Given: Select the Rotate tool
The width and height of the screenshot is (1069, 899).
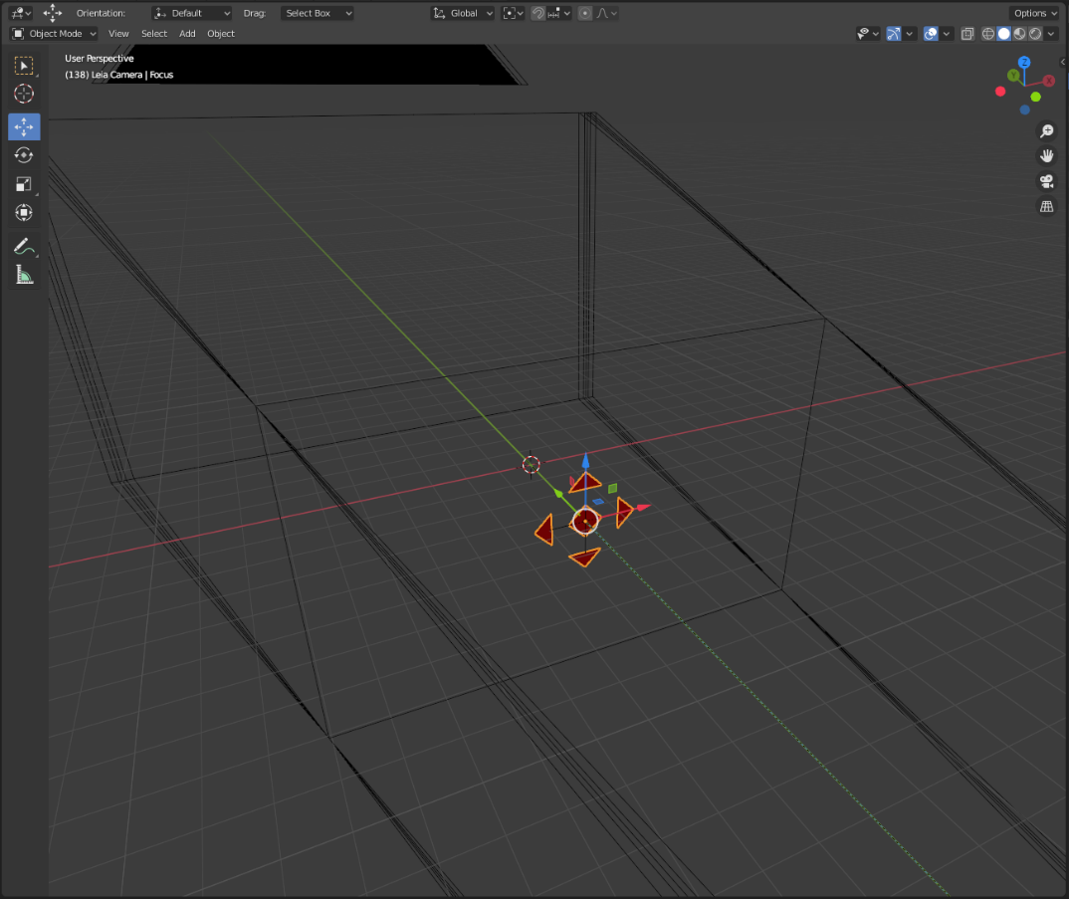Looking at the screenshot, I should [x=24, y=155].
